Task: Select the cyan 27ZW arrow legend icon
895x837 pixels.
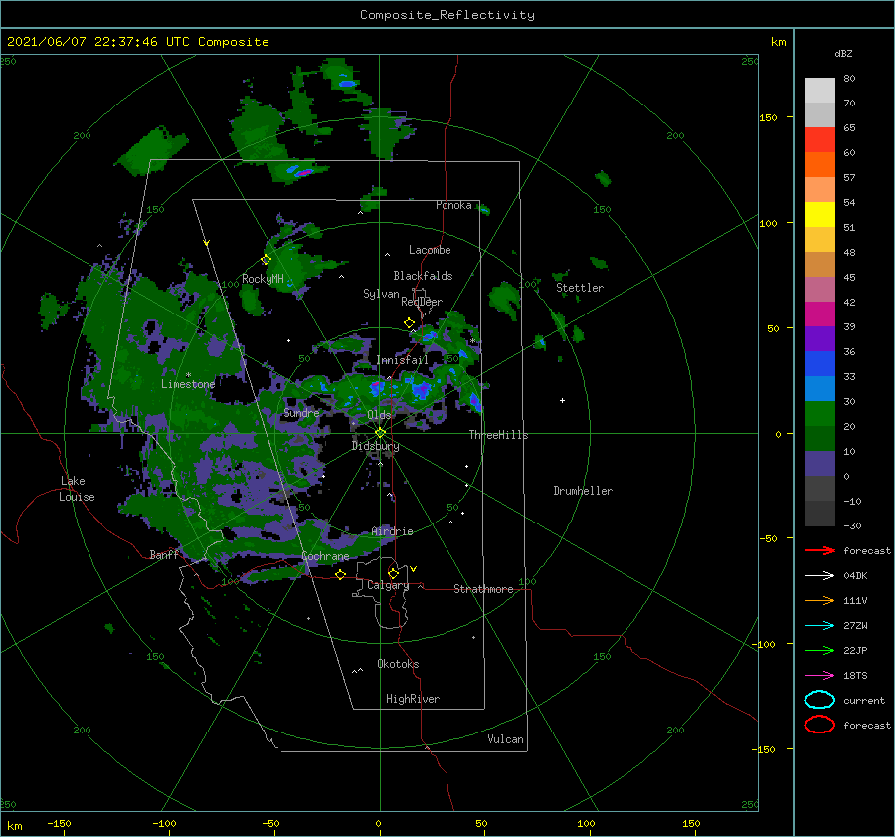Action: point(819,626)
